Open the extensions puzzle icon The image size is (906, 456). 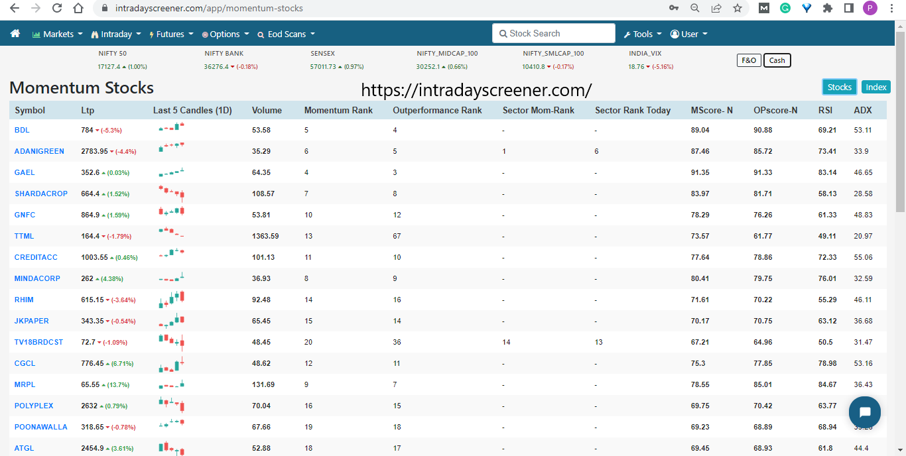tap(827, 9)
